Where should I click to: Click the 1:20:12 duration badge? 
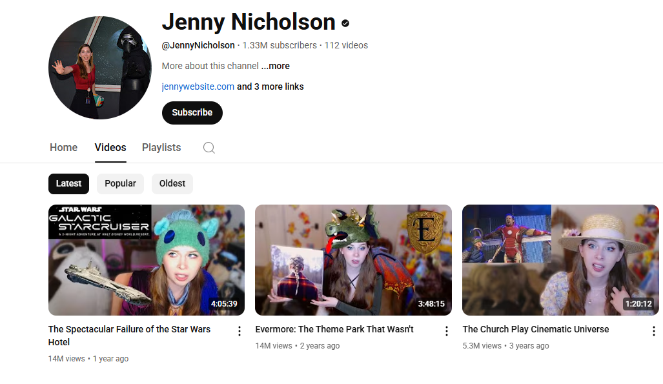tap(638, 303)
